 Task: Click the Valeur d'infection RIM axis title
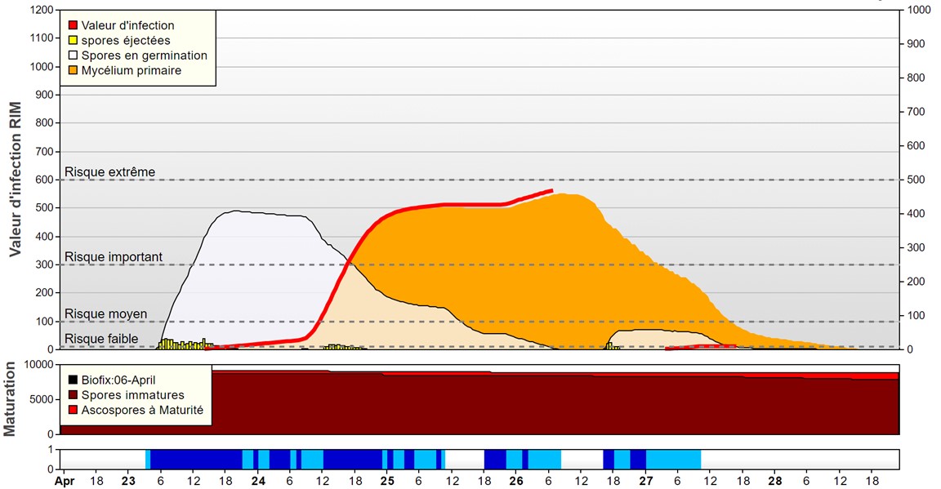(15, 175)
